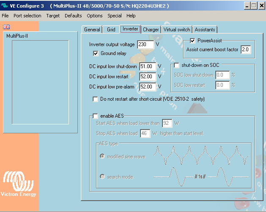The image size is (266, 212).
Task: Switch to the Grid tab
Action: point(111,30)
